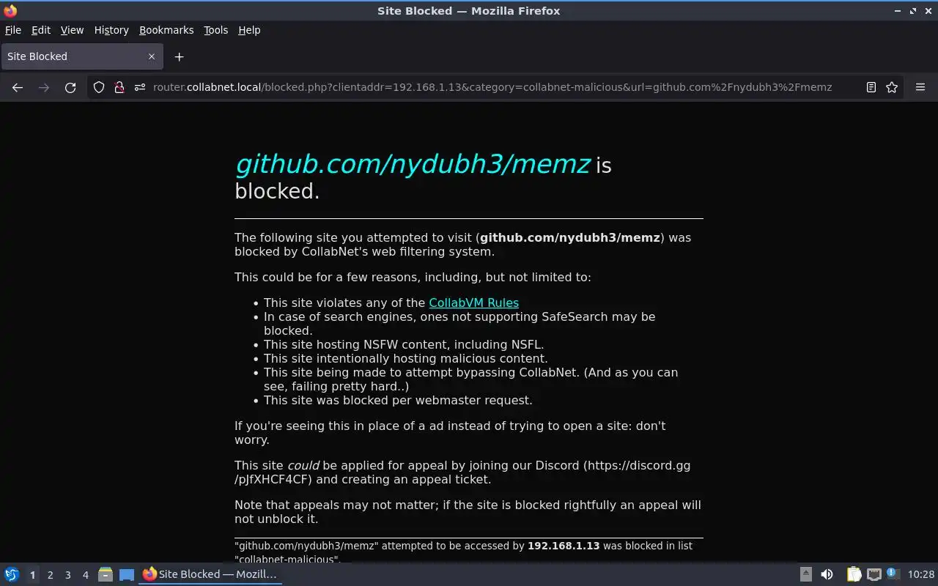Viewport: 938px width, 586px height.
Task: Open the tracking protection shield icon
Action: pos(99,87)
